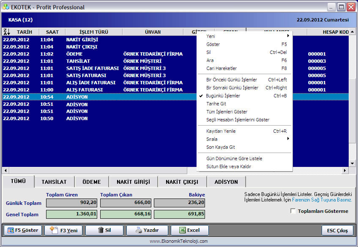358x247 pixels.
Task: Open Cari Hareketler from context menu
Action: click(245, 68)
